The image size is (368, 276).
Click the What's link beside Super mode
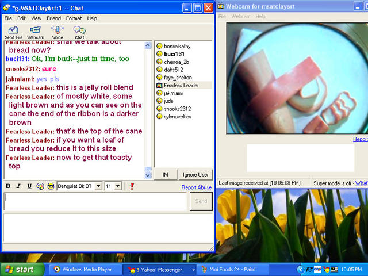(362, 183)
